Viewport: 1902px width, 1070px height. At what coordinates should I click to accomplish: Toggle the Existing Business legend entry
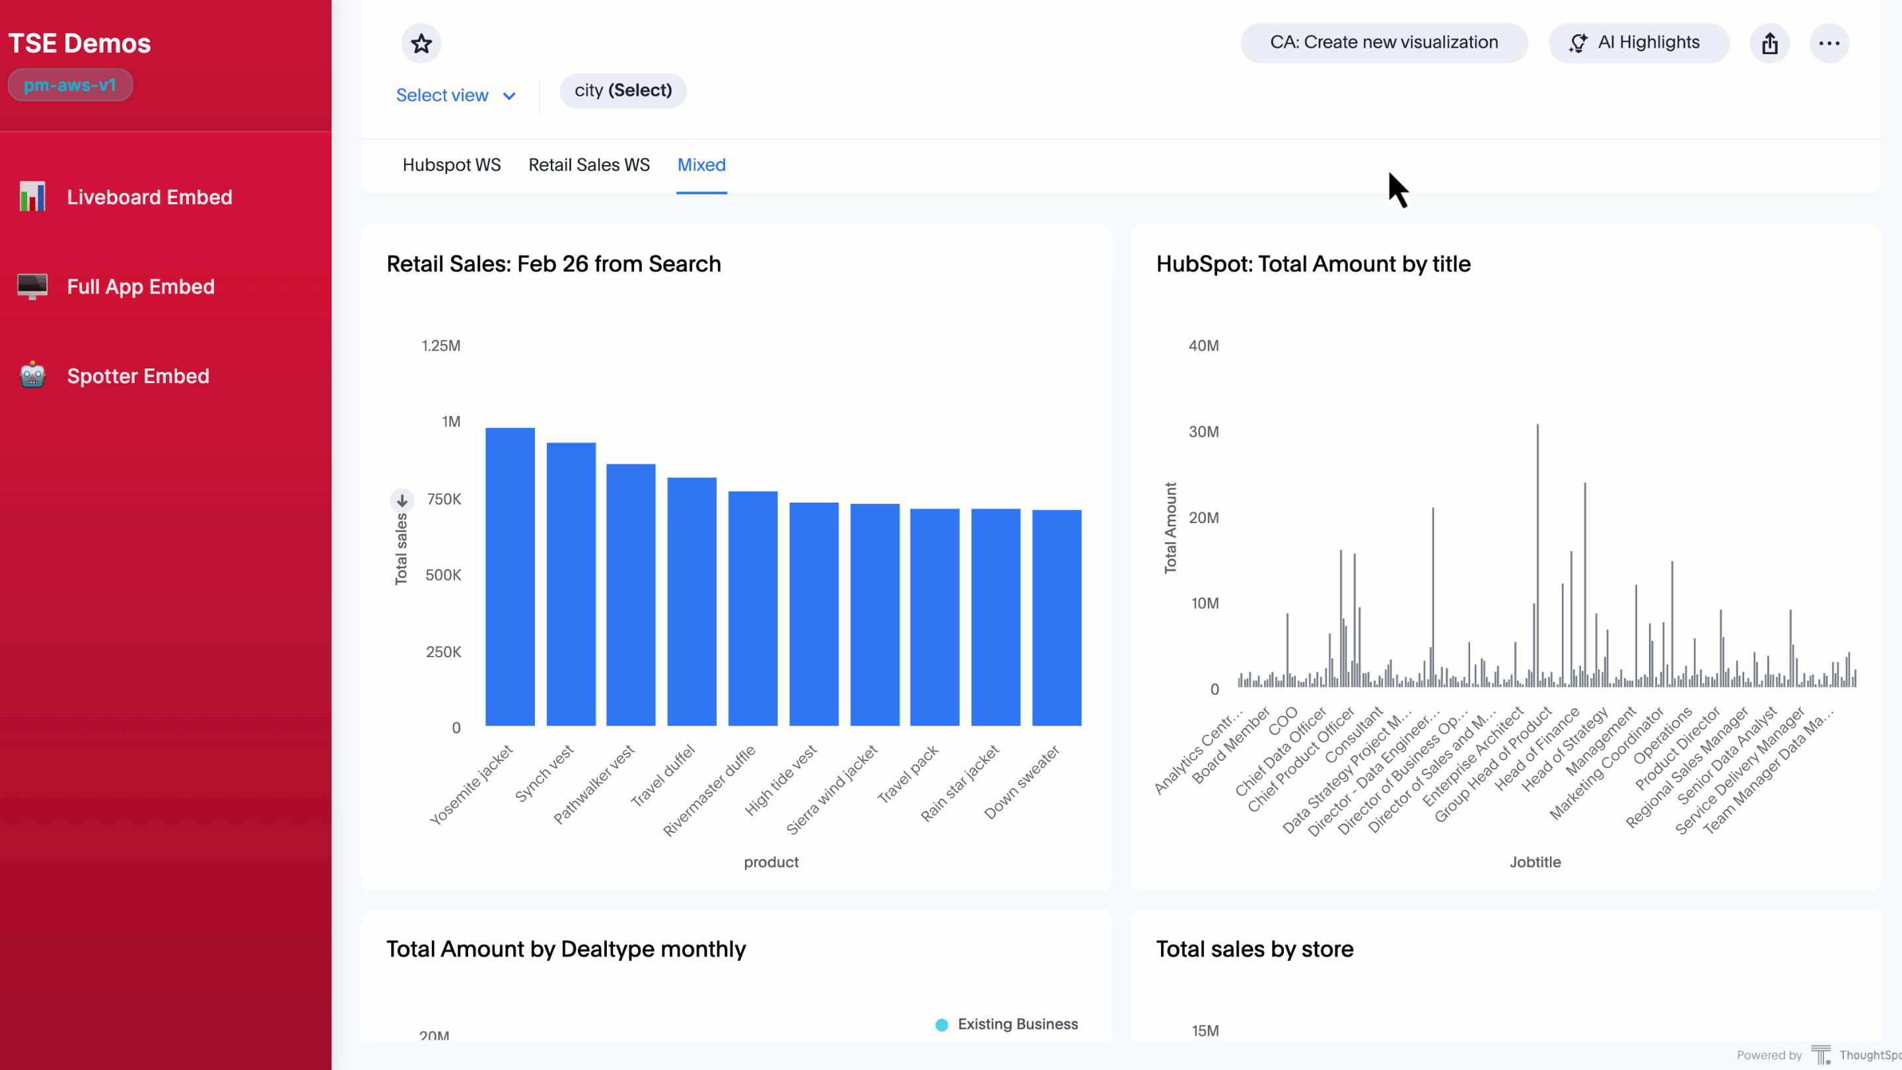(x=1006, y=1024)
